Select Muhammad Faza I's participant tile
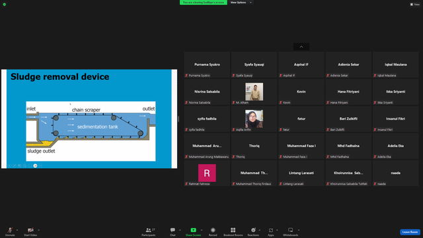 click(301, 146)
